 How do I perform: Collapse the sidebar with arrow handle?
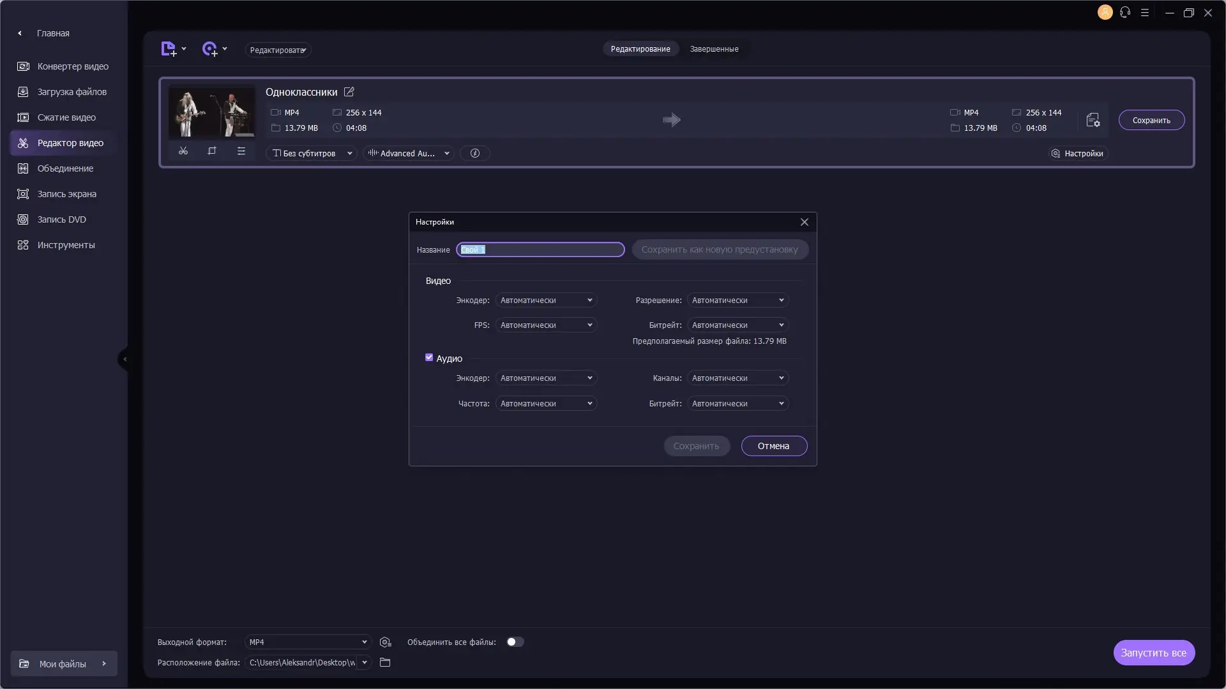coord(125,359)
